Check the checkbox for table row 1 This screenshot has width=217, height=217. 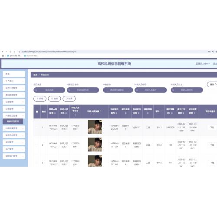[x=37, y=127]
